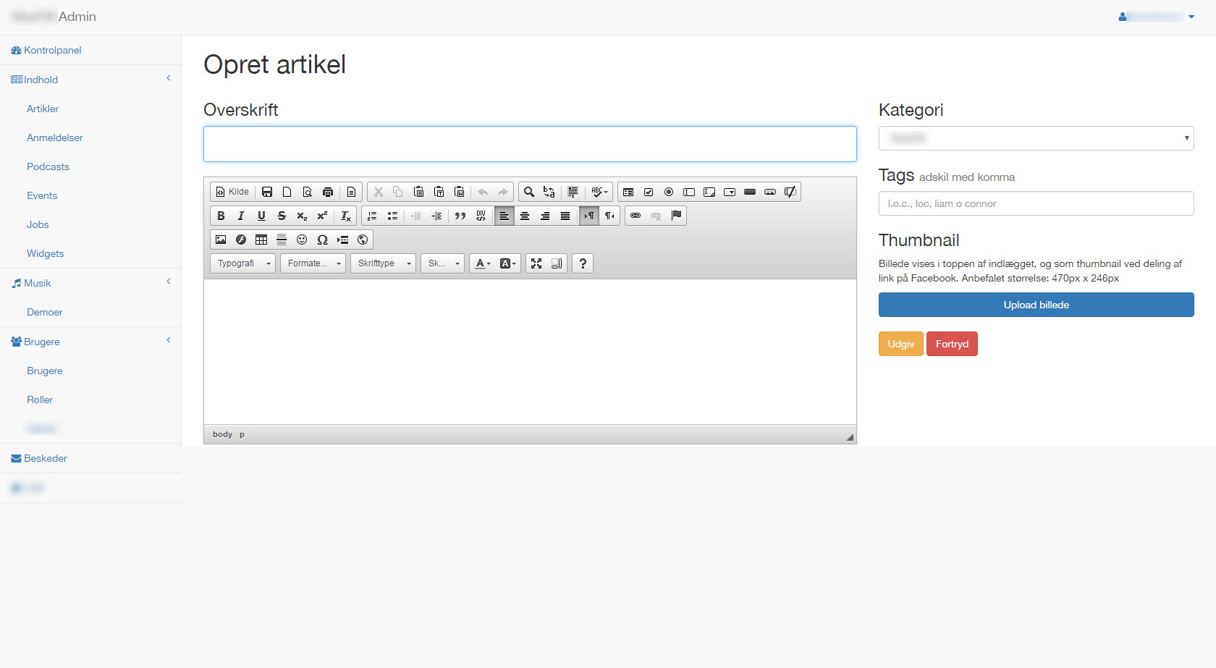Click the Print icon

pyautogui.click(x=328, y=192)
